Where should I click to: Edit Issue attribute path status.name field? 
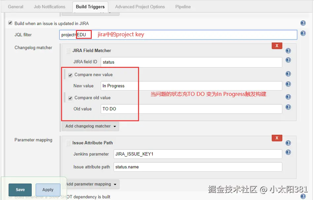click(x=198, y=167)
